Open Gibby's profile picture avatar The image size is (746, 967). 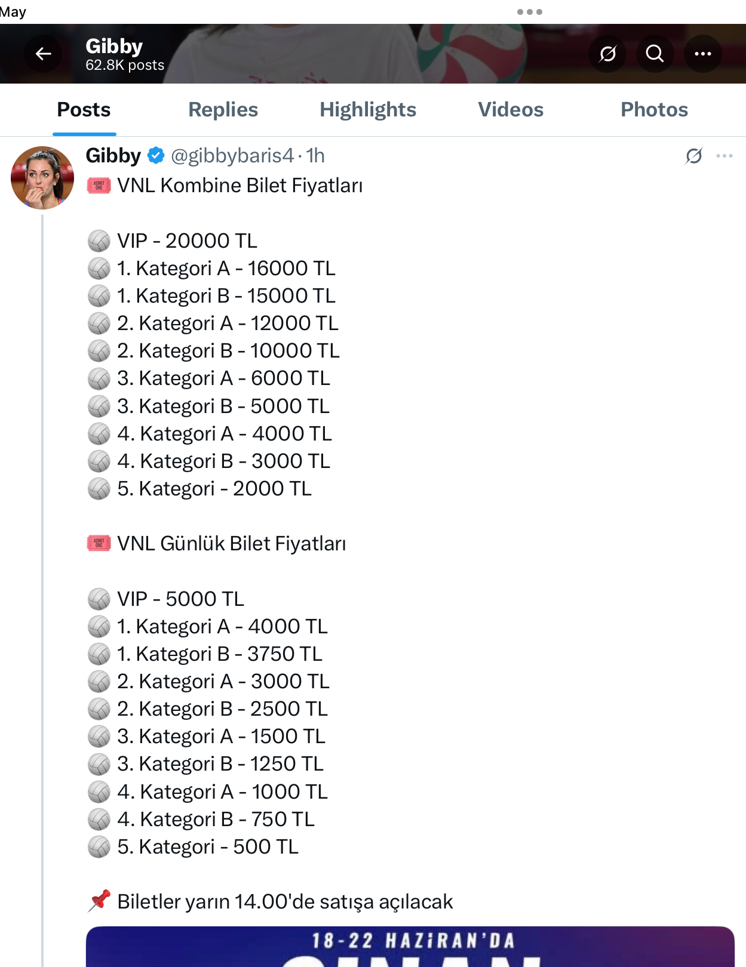[x=42, y=178]
